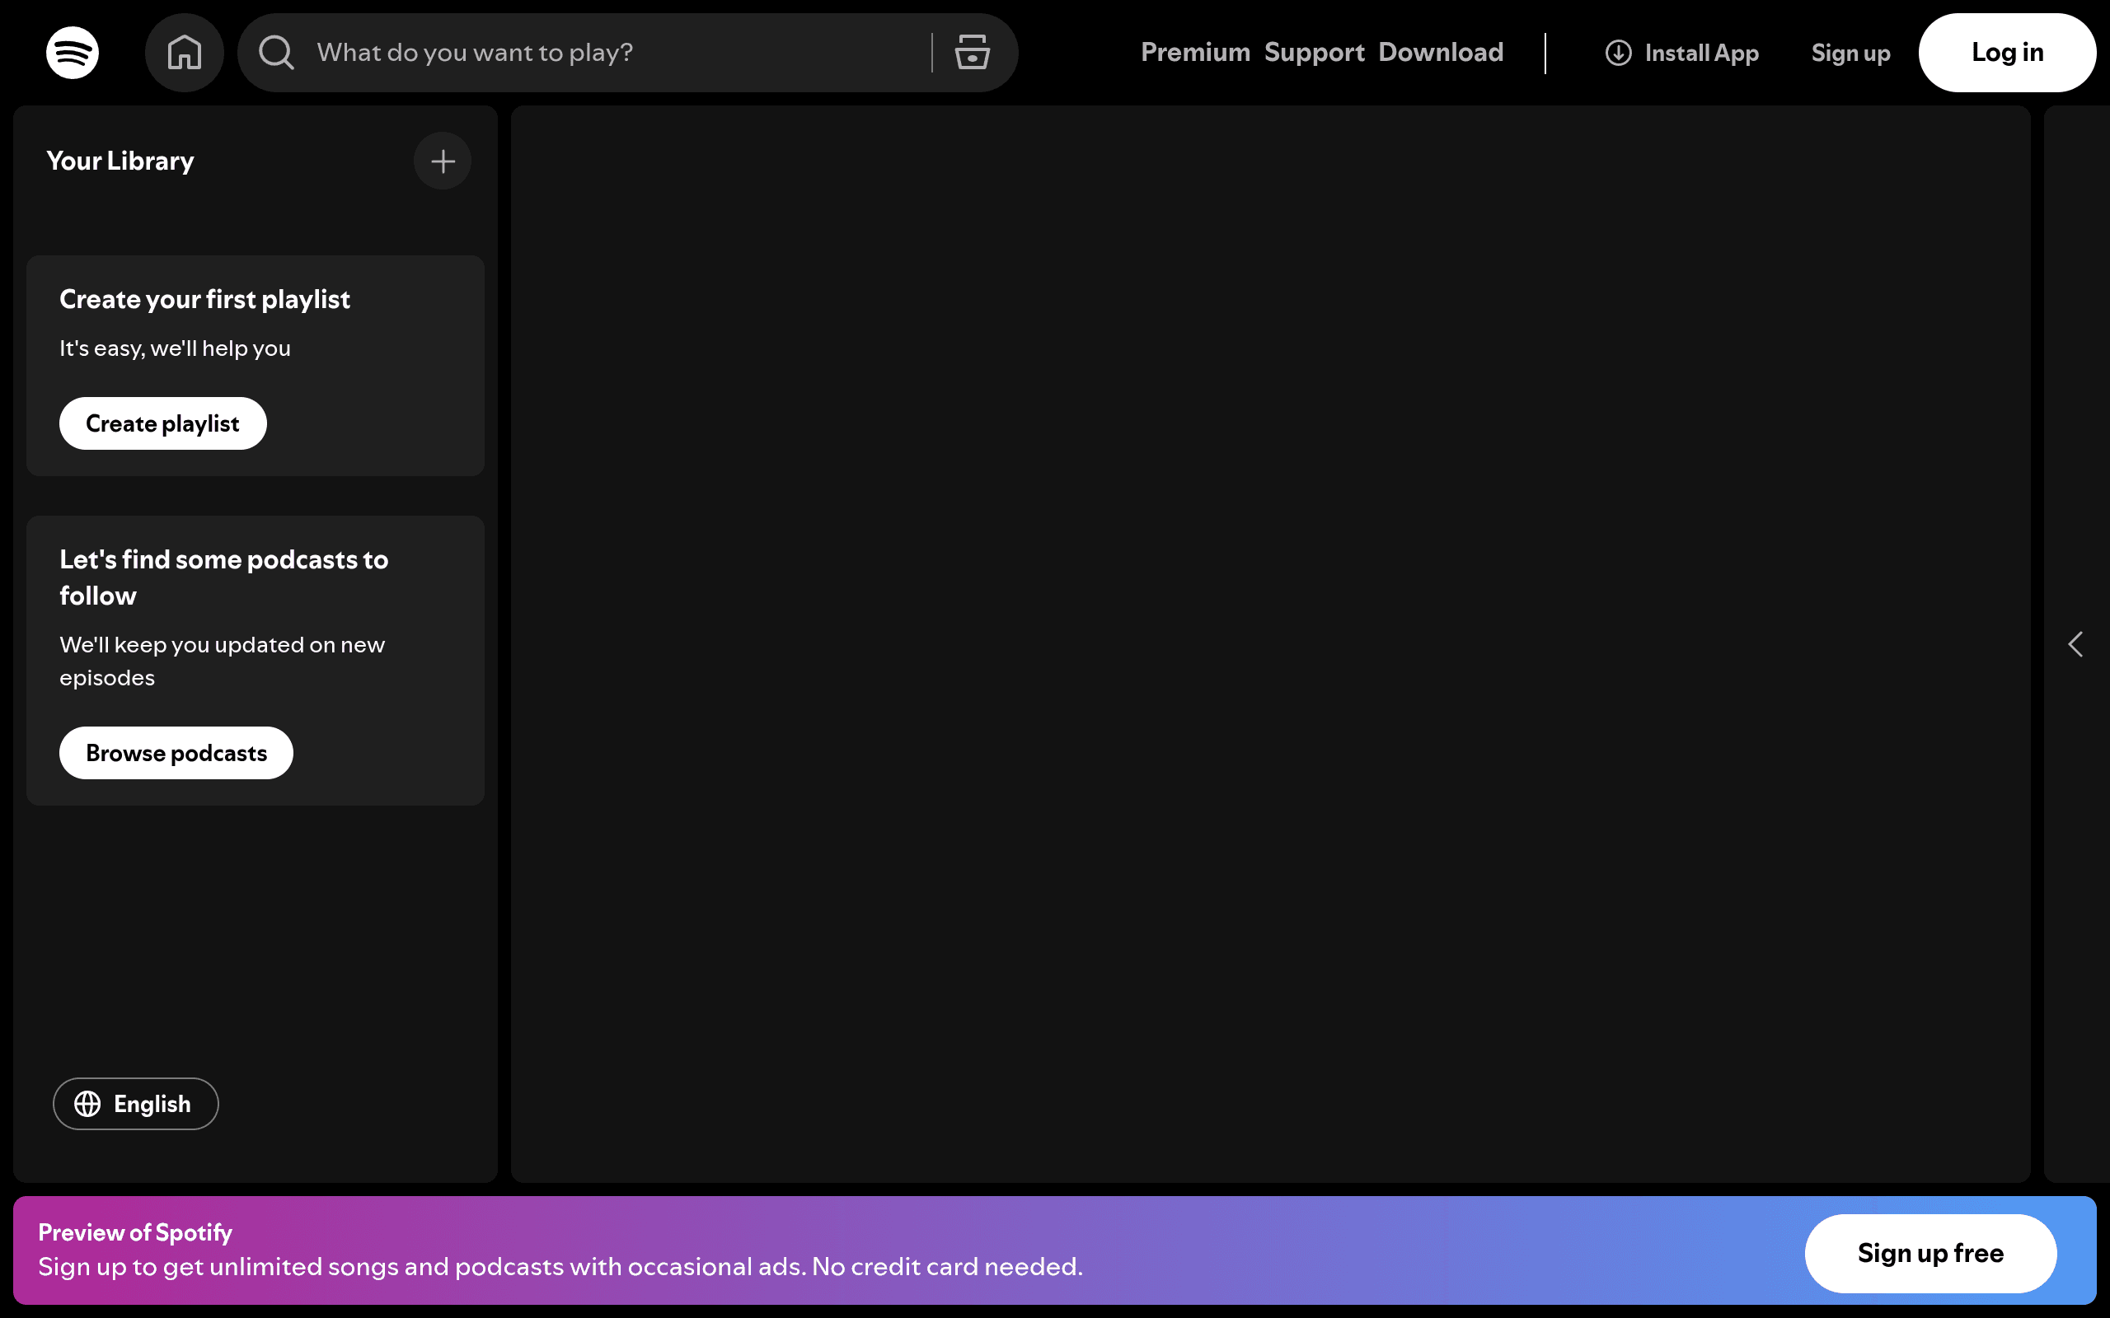Click the Spotify logo
The width and height of the screenshot is (2110, 1318).
pos(73,52)
